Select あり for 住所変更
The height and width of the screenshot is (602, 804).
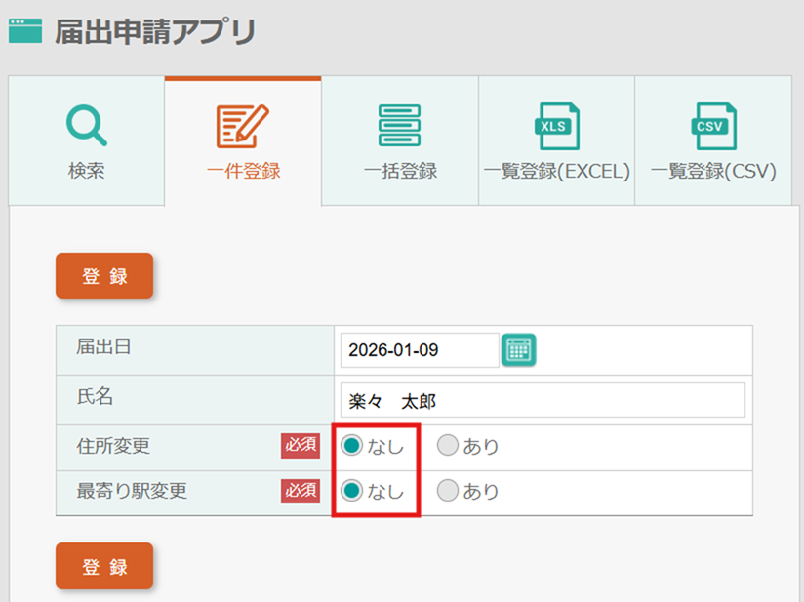click(x=447, y=446)
